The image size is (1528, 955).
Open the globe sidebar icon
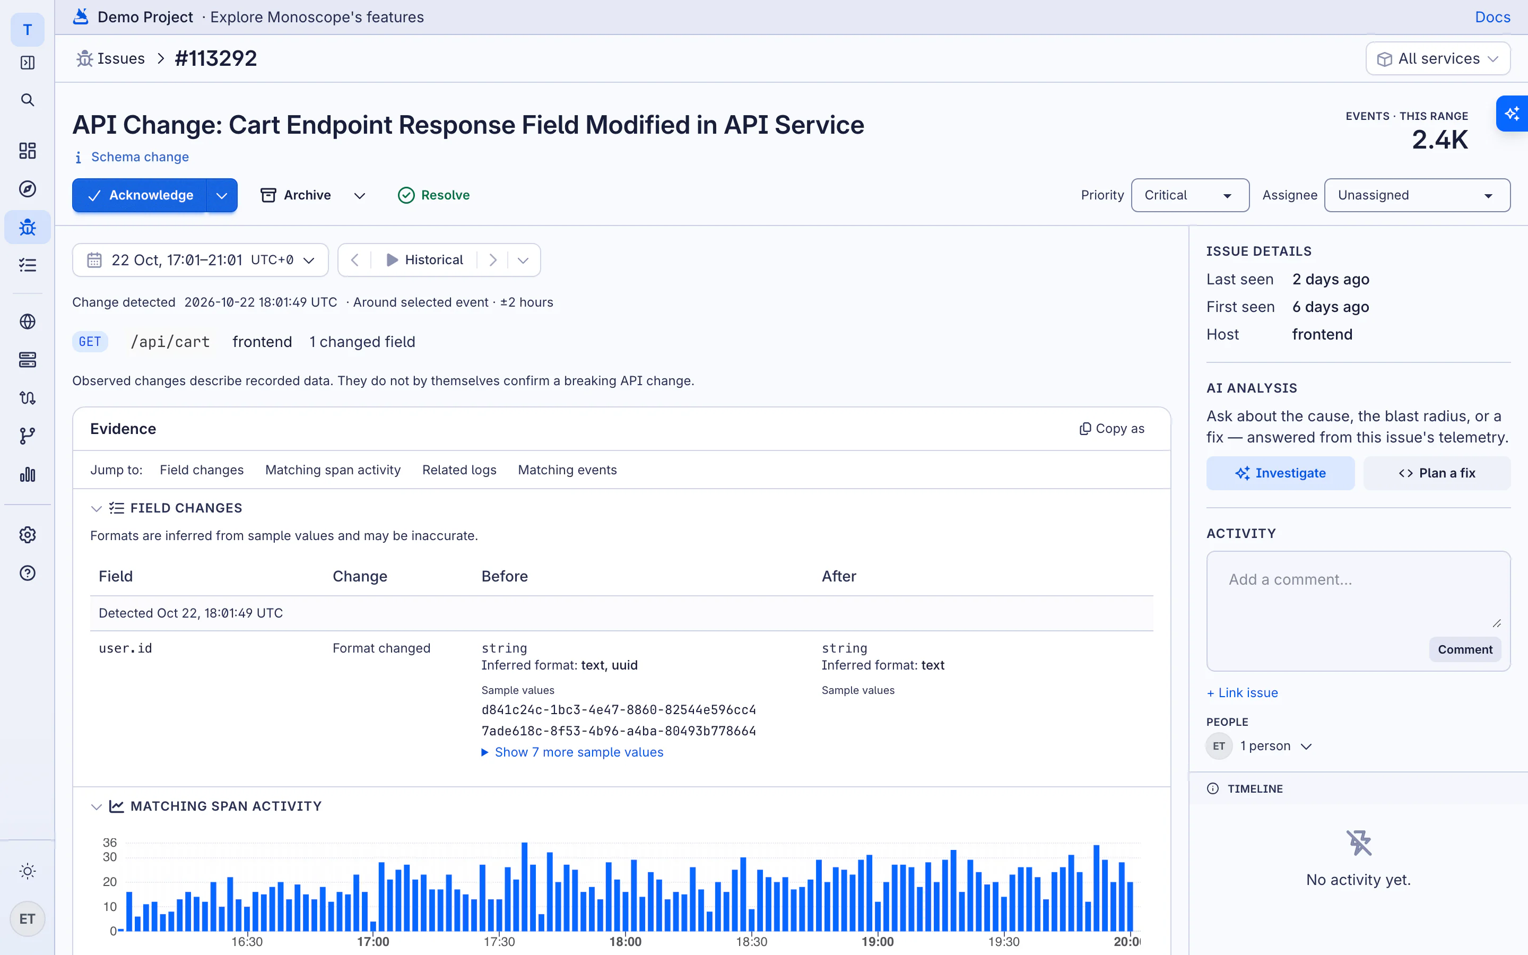(27, 322)
